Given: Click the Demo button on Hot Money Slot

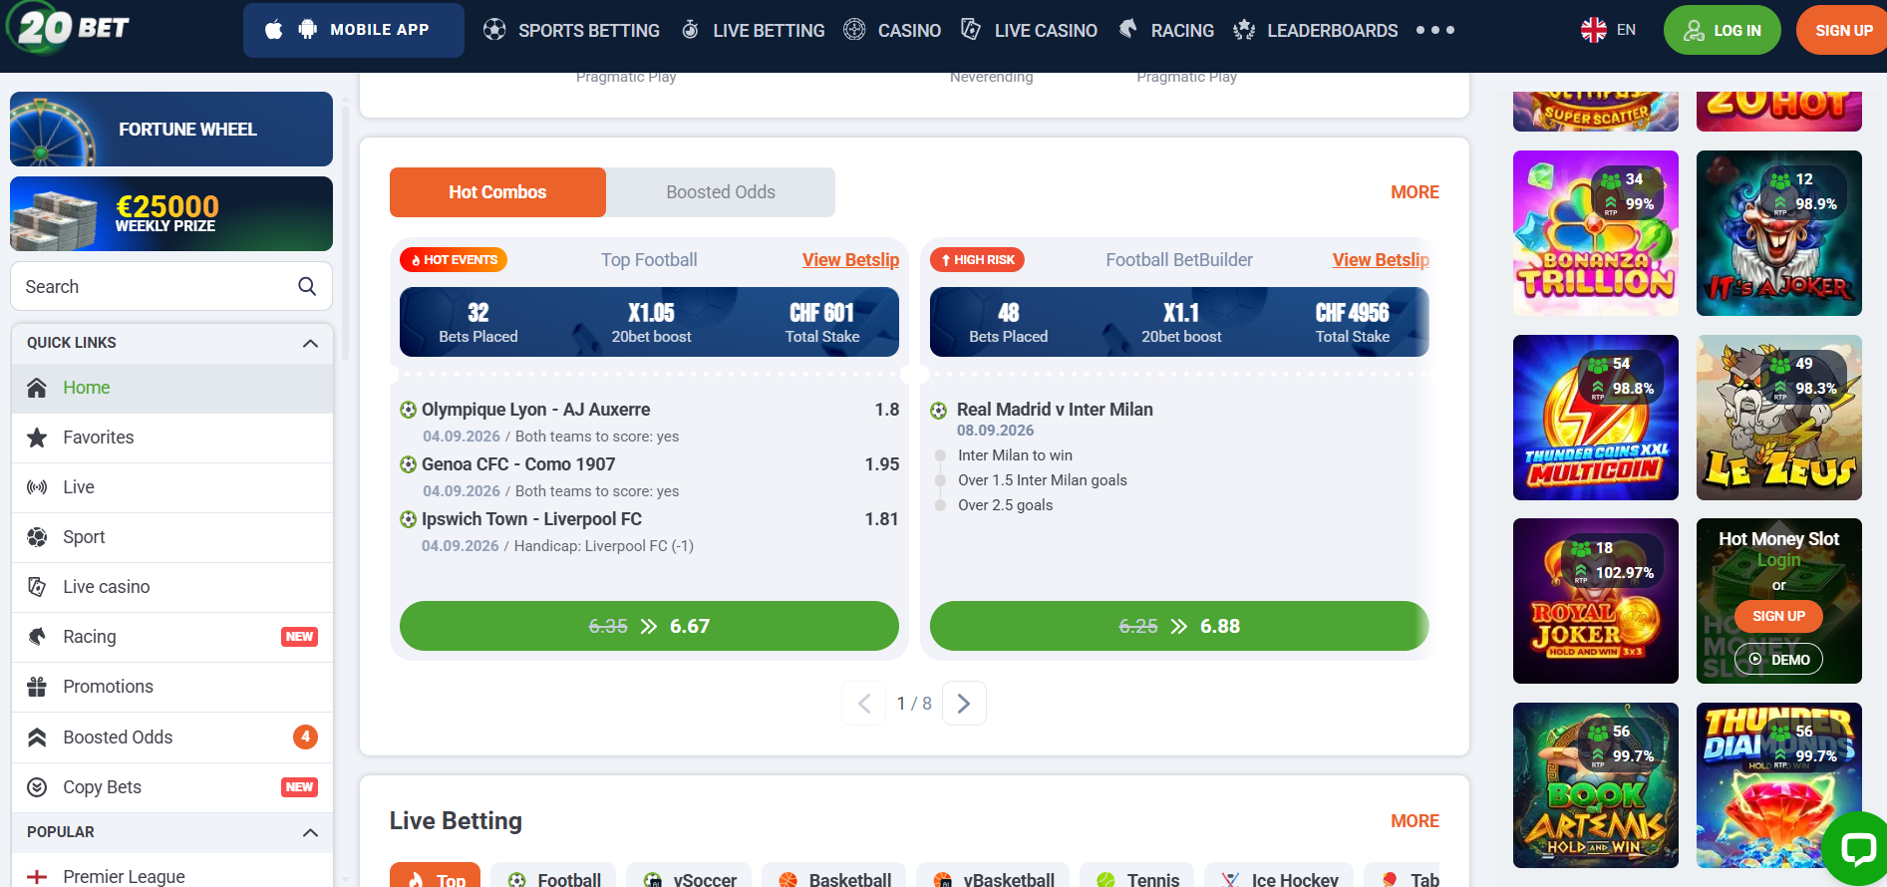Looking at the screenshot, I should tap(1779, 660).
